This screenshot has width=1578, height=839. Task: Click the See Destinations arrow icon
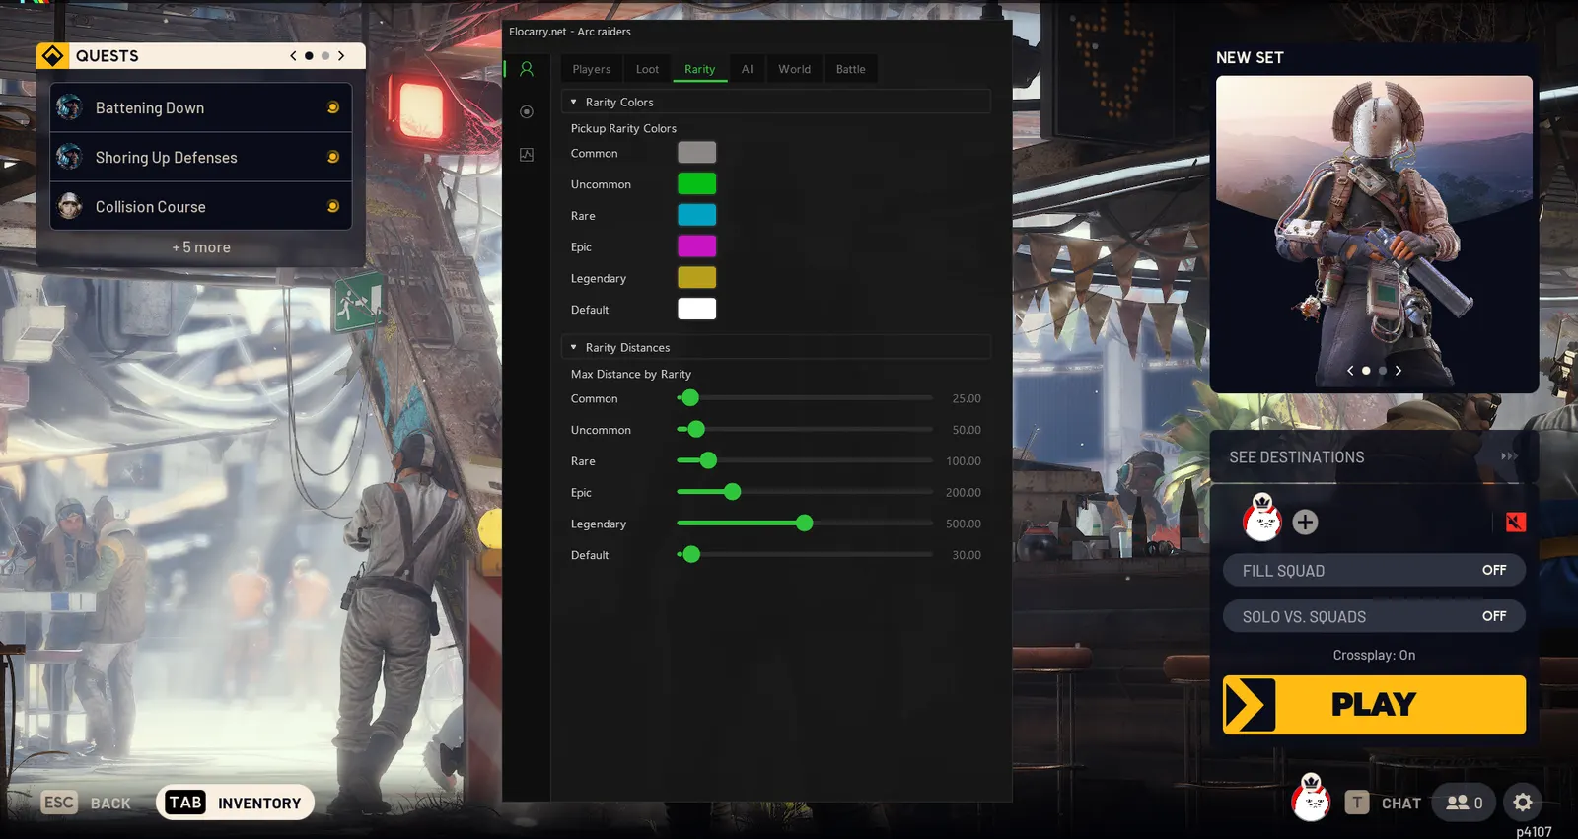[x=1509, y=456]
